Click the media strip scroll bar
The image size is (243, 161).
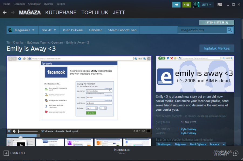click(23, 135)
